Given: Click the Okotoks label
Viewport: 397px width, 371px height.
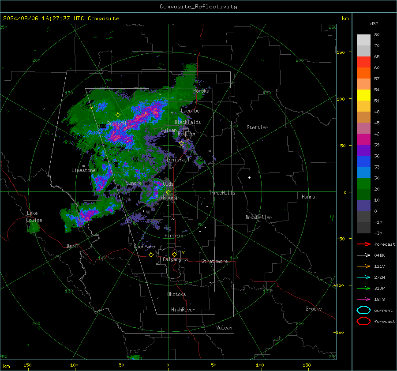Looking at the screenshot, I should pyautogui.click(x=176, y=294).
